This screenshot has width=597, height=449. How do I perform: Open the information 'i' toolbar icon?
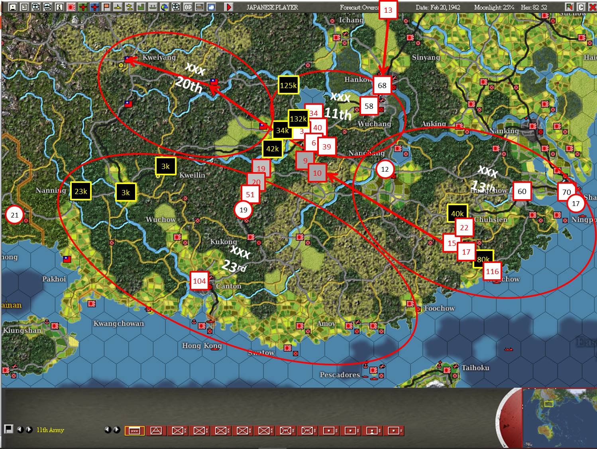pyautogui.click(x=60, y=7)
